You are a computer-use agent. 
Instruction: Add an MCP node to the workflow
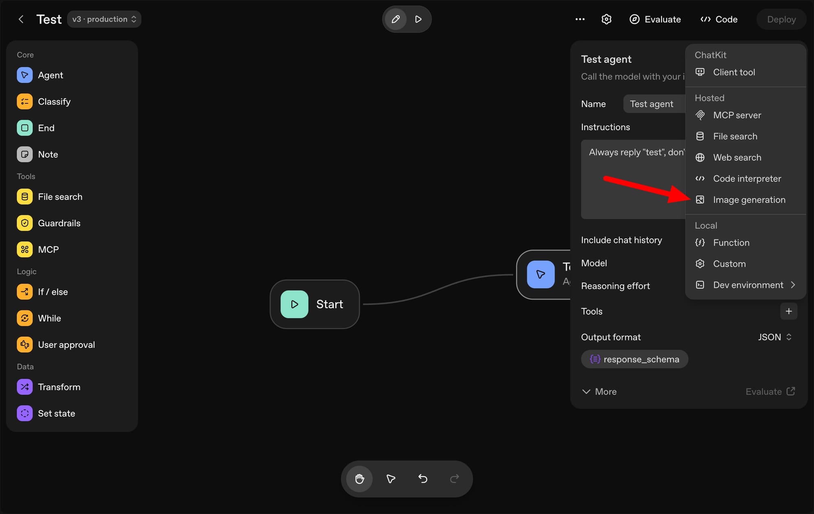pyautogui.click(x=48, y=249)
